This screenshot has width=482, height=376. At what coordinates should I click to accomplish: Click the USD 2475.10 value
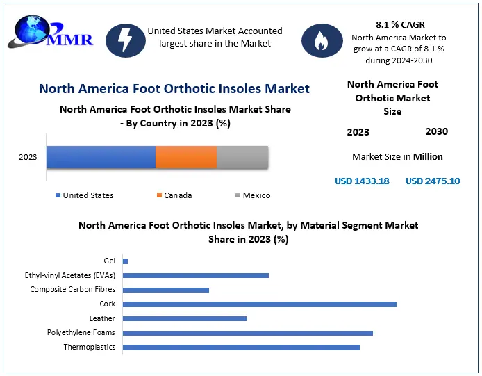pos(433,181)
